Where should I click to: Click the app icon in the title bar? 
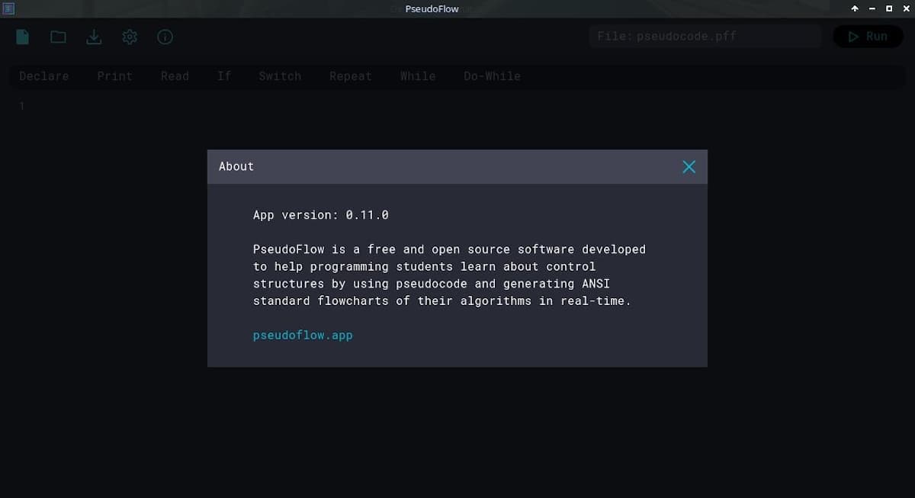[9, 8]
